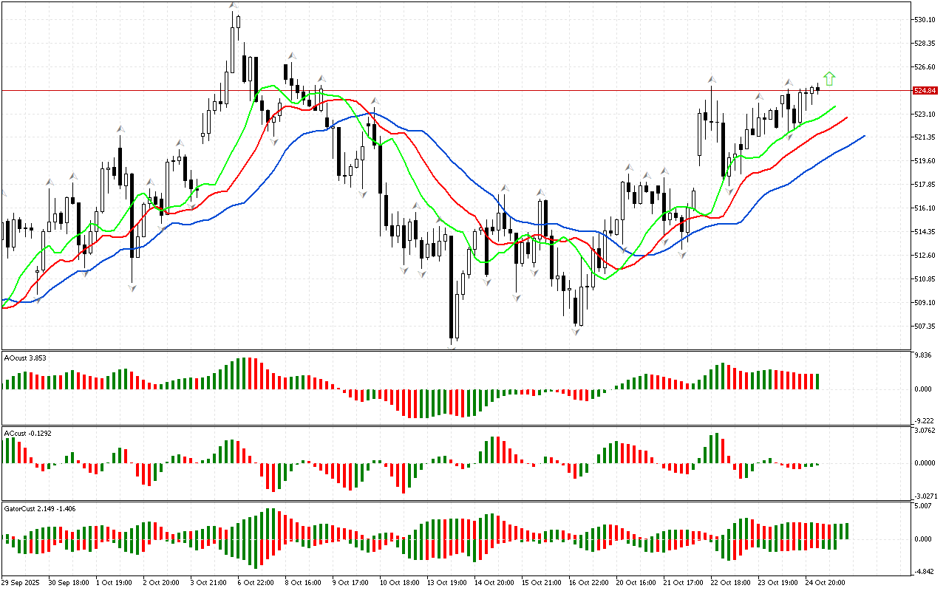
Task: Select the fractal arrow above the 530 high
Action: click(x=234, y=6)
